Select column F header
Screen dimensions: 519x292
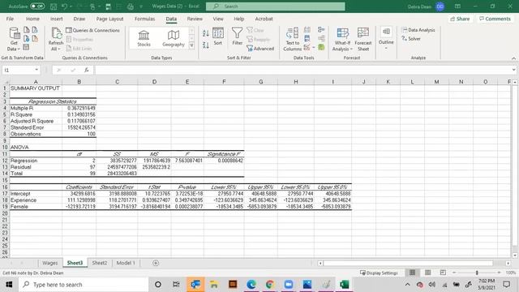pos(224,82)
